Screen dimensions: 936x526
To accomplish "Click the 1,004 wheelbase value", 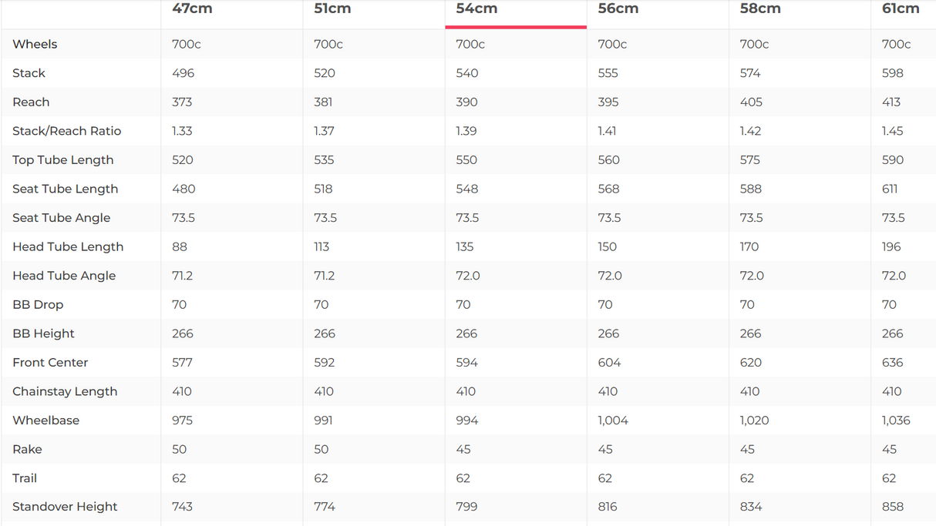I will (613, 420).
